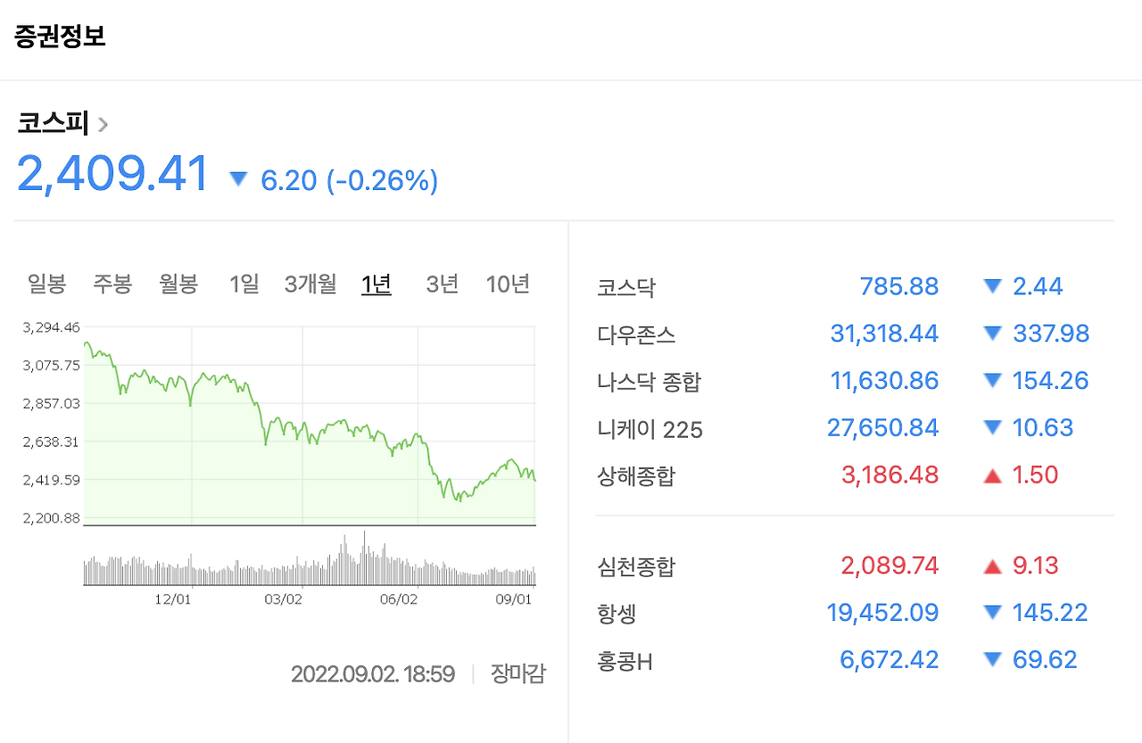Screen dimensions: 1142x743
Task: Open the 코스피 index page link
Action: [x=54, y=123]
